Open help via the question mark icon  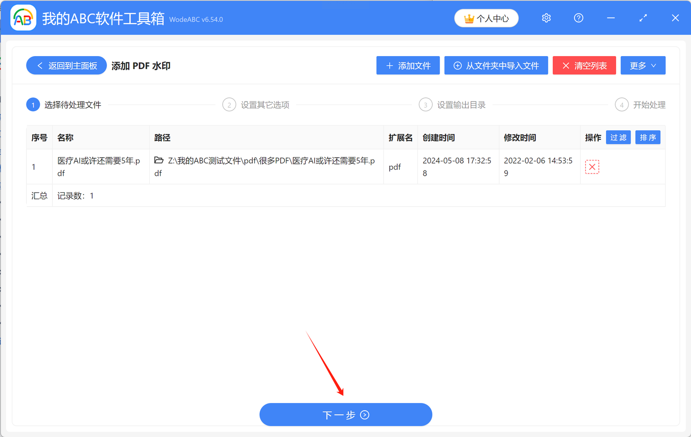(x=579, y=18)
